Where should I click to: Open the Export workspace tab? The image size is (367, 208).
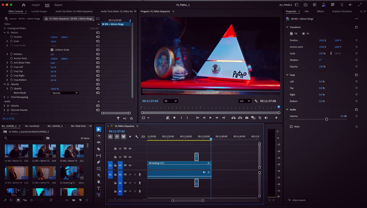(x=58, y=5)
